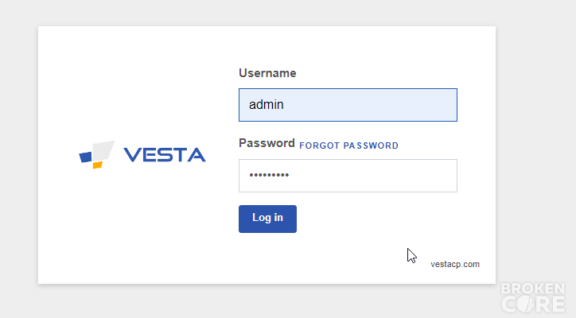Click the gray shape in Vesta logo
Image resolution: width=576 pixels, height=318 pixels.
point(103,150)
